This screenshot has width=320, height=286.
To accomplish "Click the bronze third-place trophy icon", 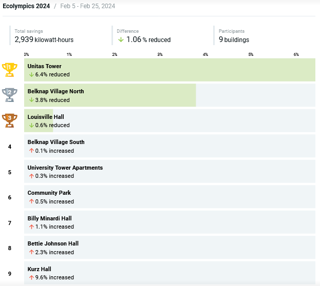I will [9, 120].
